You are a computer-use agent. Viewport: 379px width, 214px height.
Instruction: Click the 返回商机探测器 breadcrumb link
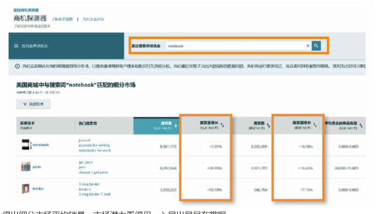[27, 10]
